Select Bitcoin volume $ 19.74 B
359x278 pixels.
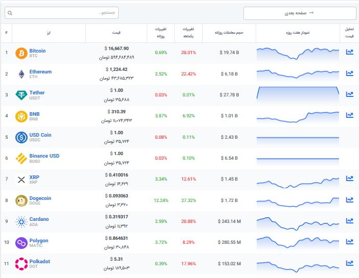[229, 53]
